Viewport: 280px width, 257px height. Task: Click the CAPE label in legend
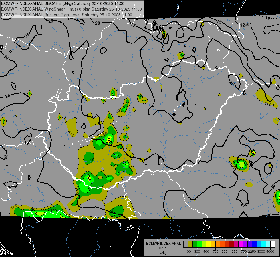(163, 248)
